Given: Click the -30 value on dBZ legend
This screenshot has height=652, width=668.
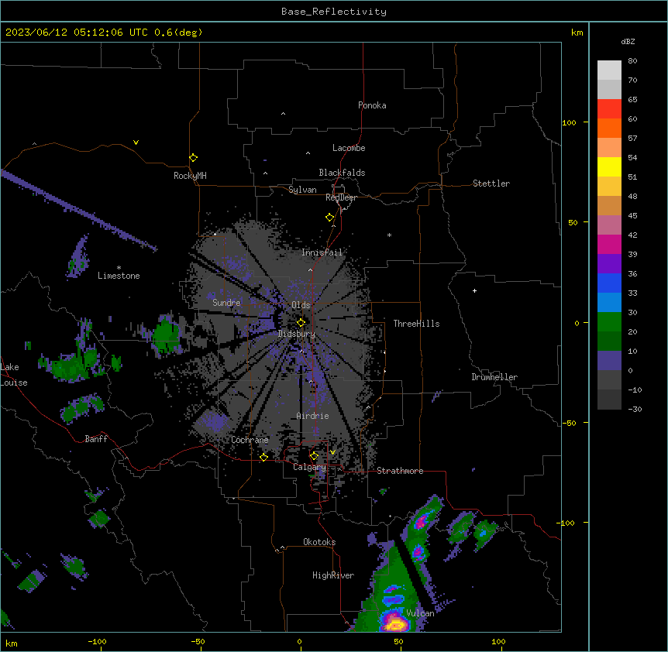Looking at the screenshot, I should point(635,410).
